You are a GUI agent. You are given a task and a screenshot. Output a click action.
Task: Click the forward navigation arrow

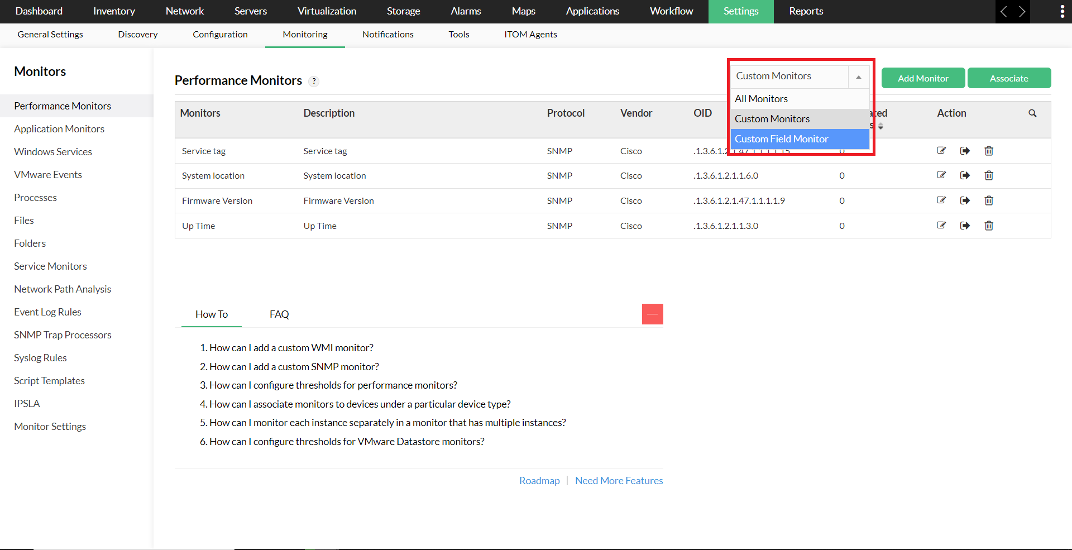[1022, 11]
